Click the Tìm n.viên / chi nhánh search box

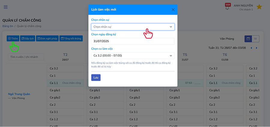(x=26, y=57)
